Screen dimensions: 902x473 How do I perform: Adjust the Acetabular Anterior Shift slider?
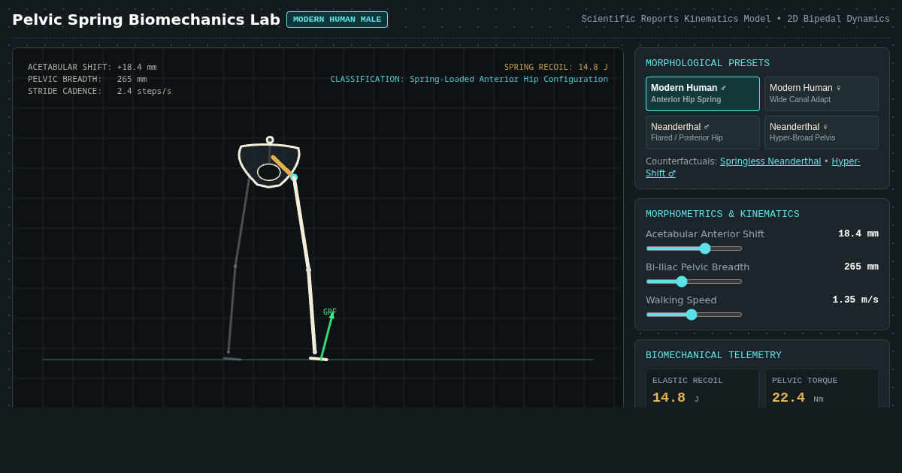pyautogui.click(x=694, y=249)
